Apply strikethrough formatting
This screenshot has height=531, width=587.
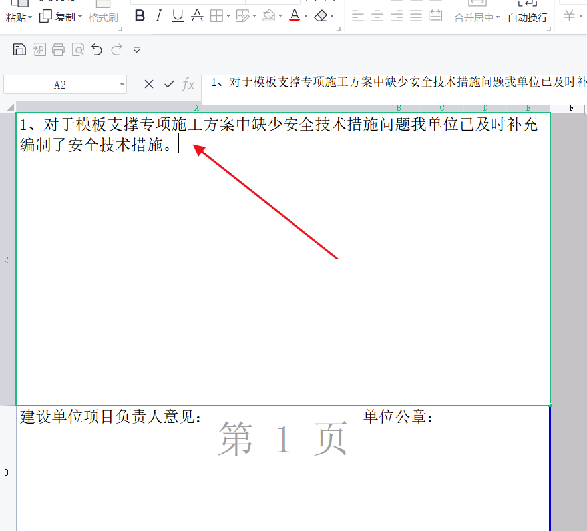click(x=197, y=16)
